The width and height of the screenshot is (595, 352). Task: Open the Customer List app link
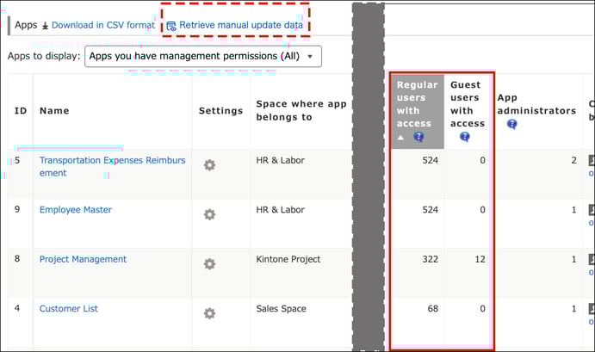[x=69, y=309]
